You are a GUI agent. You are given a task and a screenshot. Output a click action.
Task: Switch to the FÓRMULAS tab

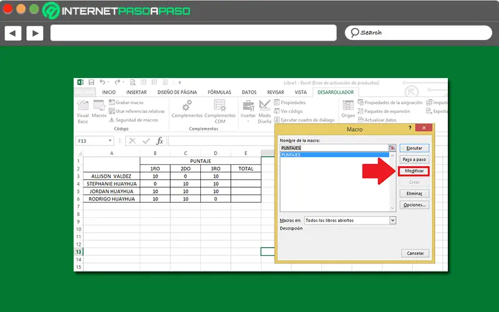(x=219, y=92)
